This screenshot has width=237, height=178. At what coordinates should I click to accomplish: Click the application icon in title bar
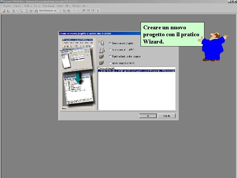coord(2,2)
